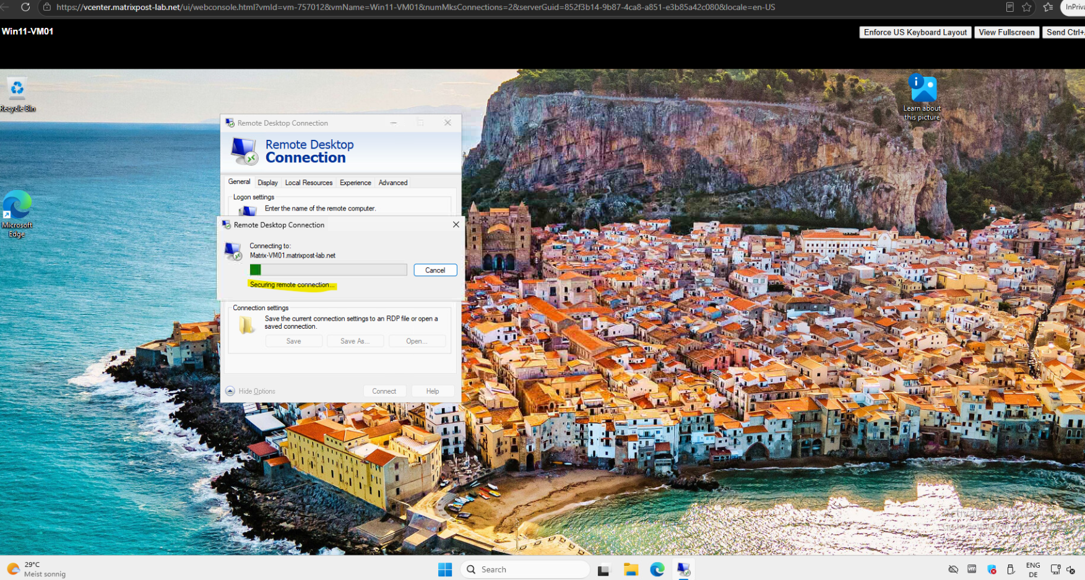The image size is (1085, 580).
Task: Launch File Explorer from the taskbar
Action: (631, 569)
